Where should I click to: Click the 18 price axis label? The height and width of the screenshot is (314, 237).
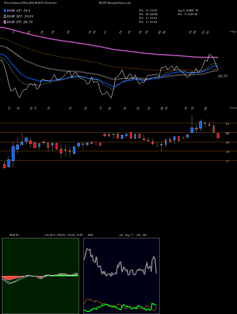[227, 152]
